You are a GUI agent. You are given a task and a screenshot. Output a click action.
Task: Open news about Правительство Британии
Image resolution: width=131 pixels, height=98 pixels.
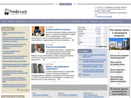(15, 39)
